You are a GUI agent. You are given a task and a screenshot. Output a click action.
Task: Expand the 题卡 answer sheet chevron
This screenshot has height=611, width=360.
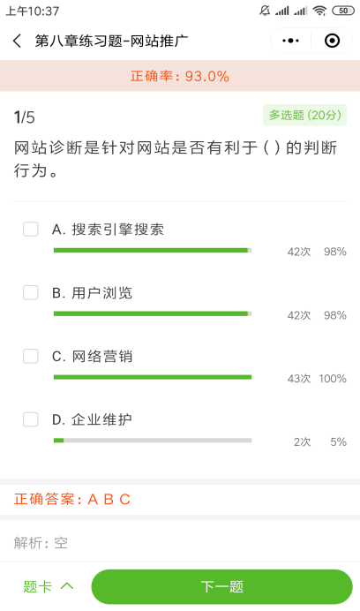[x=67, y=586]
